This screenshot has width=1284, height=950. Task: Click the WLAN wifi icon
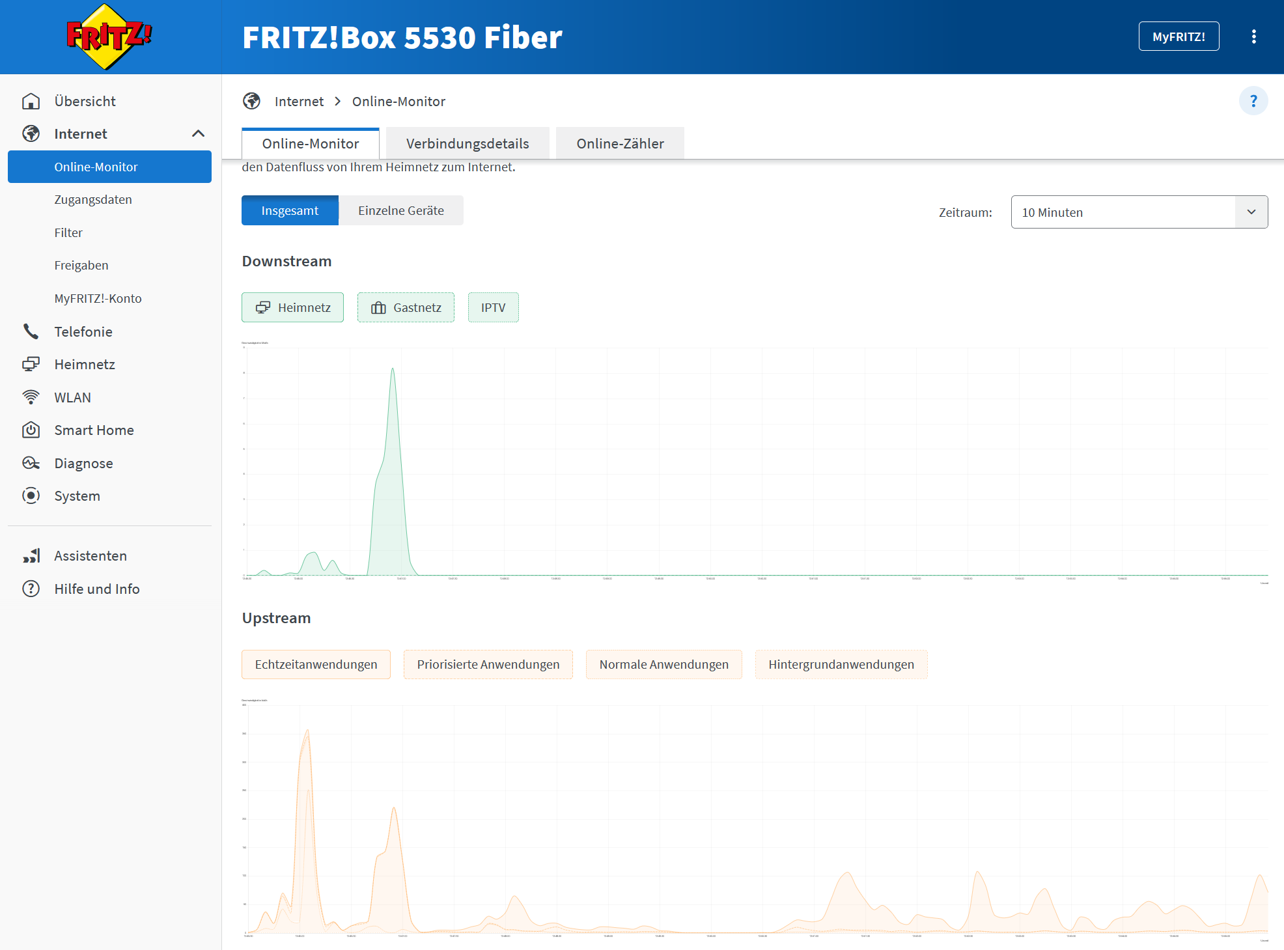click(31, 397)
